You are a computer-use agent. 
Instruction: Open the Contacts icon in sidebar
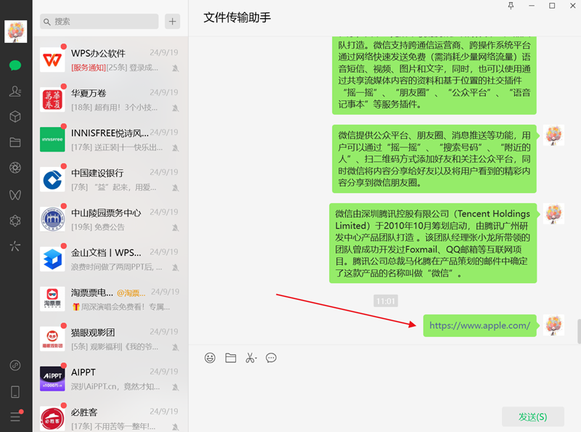(x=15, y=91)
